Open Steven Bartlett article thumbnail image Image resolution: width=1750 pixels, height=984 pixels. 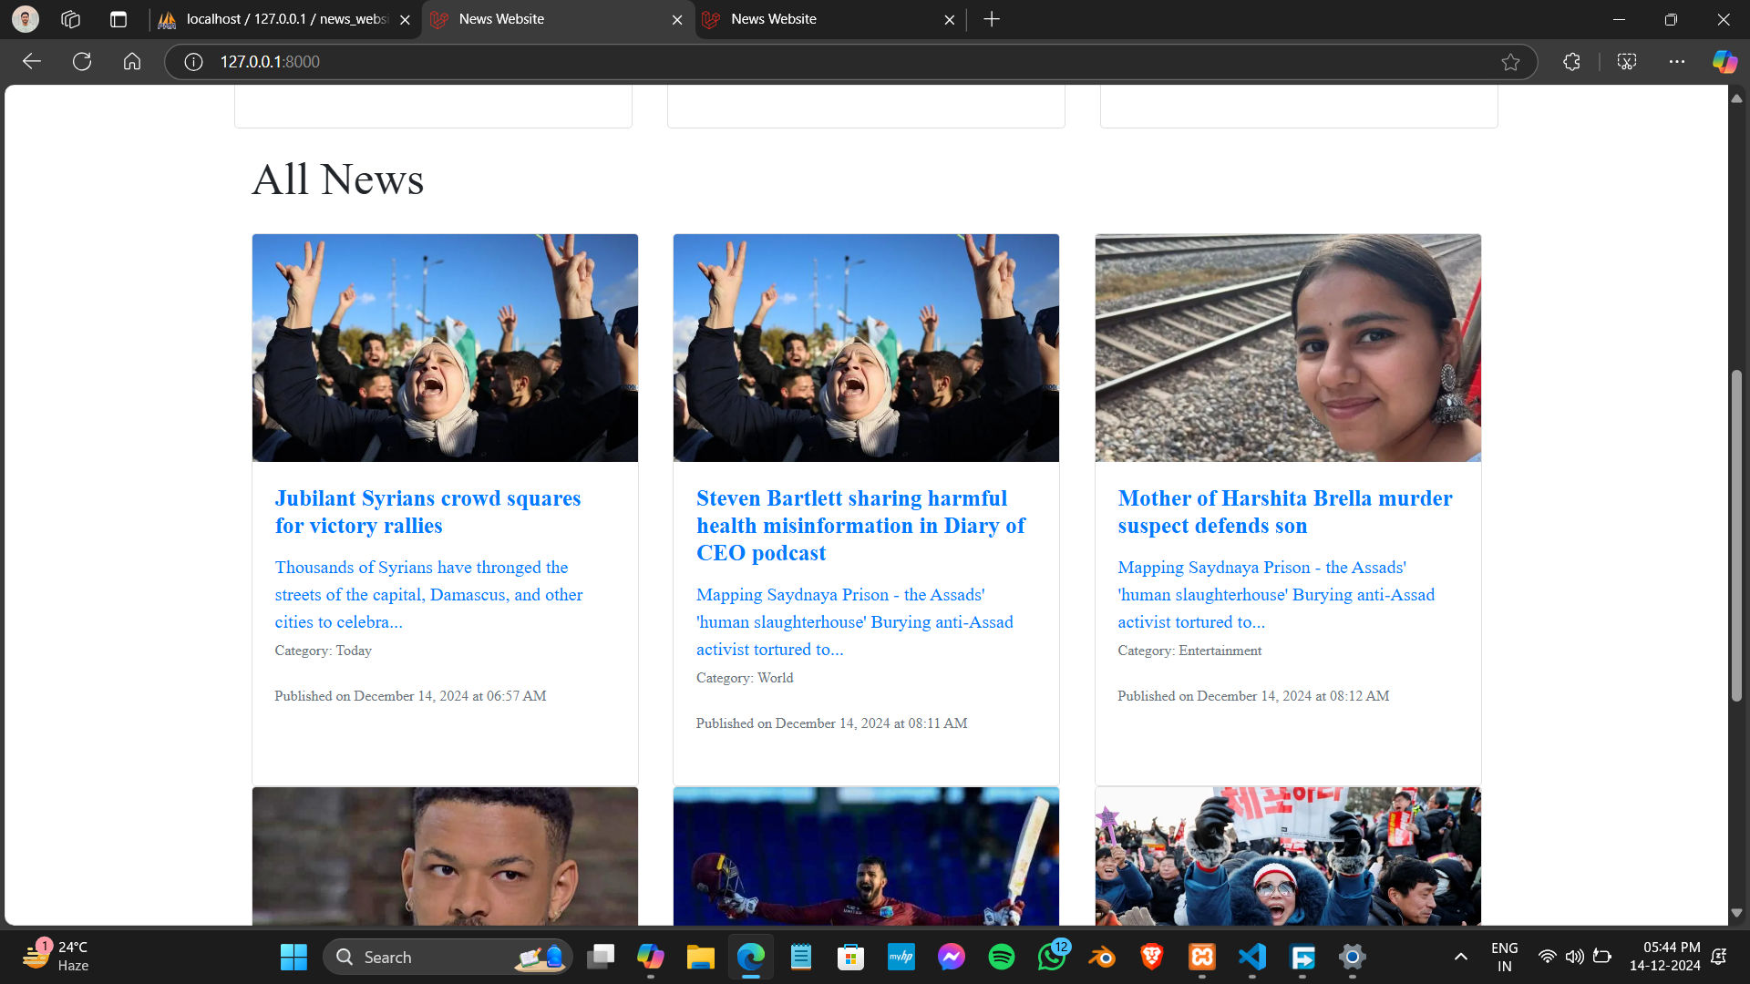click(866, 348)
